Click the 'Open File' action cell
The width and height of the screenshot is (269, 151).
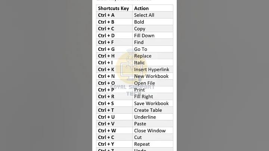(153, 83)
